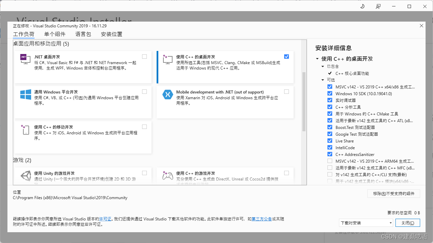Switch to the 工作负荷 tab

click(x=24, y=34)
